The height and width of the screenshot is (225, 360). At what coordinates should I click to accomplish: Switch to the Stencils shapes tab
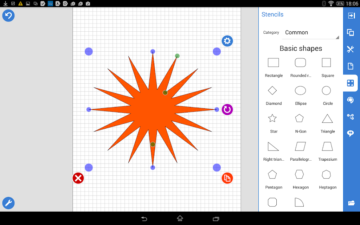[351, 83]
